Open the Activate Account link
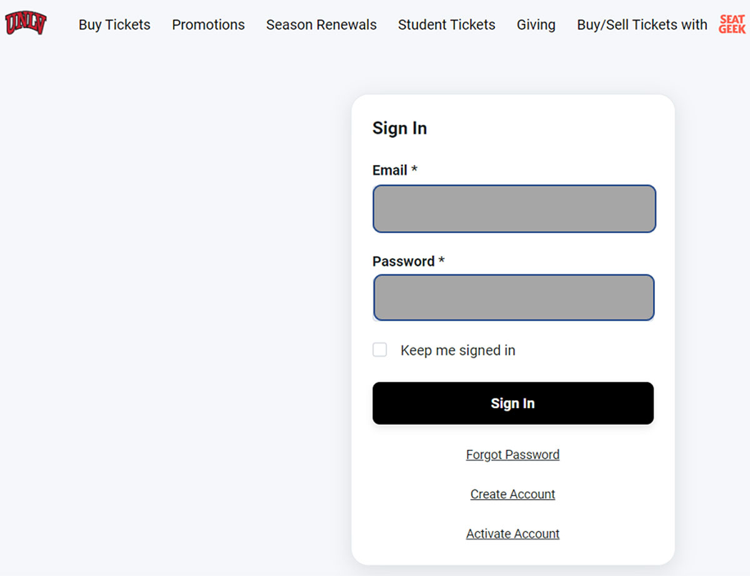The height and width of the screenshot is (576, 750). click(x=512, y=534)
